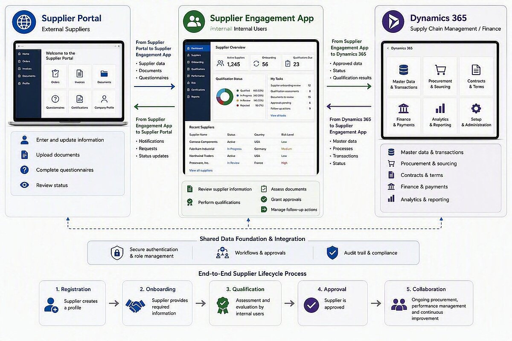This screenshot has width=512, height=341.
Task: Click View all suppliers link
Action: [x=201, y=170]
